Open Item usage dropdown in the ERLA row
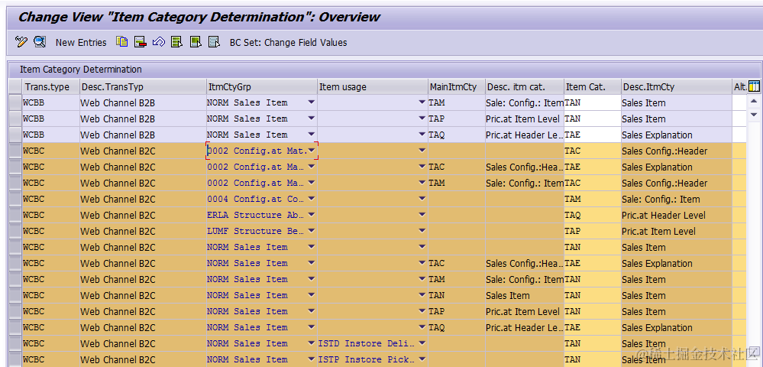Viewport: 763px width, 367px height. (422, 215)
